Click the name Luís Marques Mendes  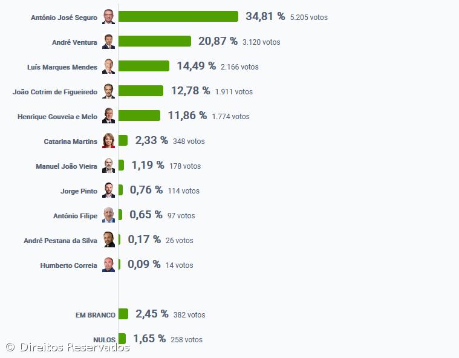coord(62,67)
